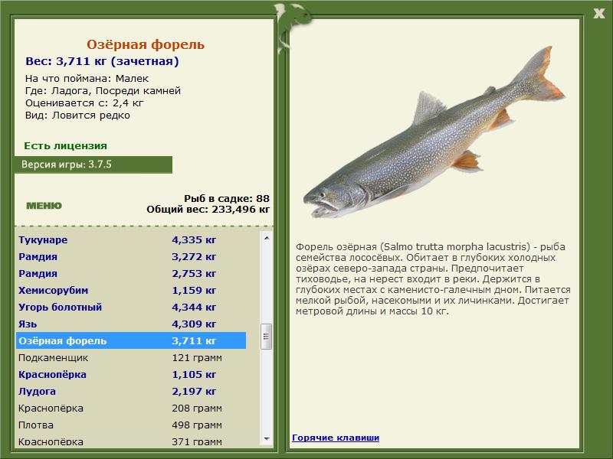613x459 pixels.
Task: Click the fish list scrollbar thumb
Action: (x=267, y=335)
